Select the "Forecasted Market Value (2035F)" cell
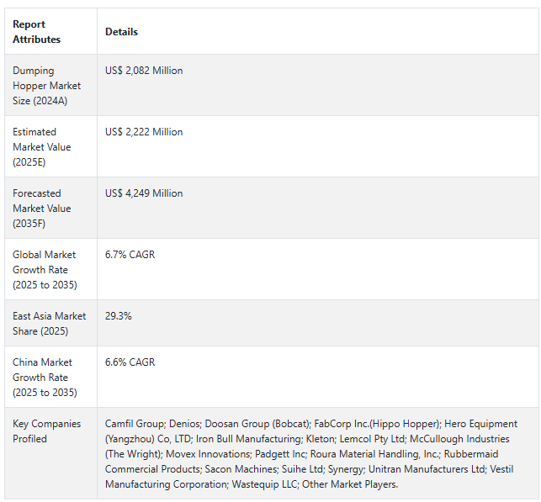Image resolution: width=541 pixels, height=502 pixels. pyautogui.click(x=42, y=209)
